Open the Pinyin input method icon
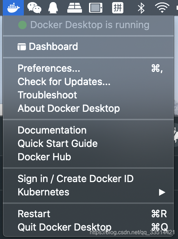Image resolution: width=178 pixels, height=239 pixels. 117,8
